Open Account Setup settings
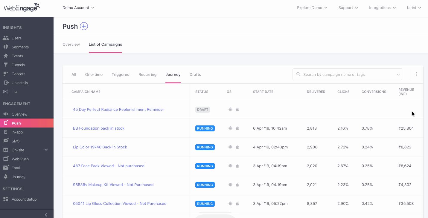The width and height of the screenshot is (428, 218). point(24,199)
